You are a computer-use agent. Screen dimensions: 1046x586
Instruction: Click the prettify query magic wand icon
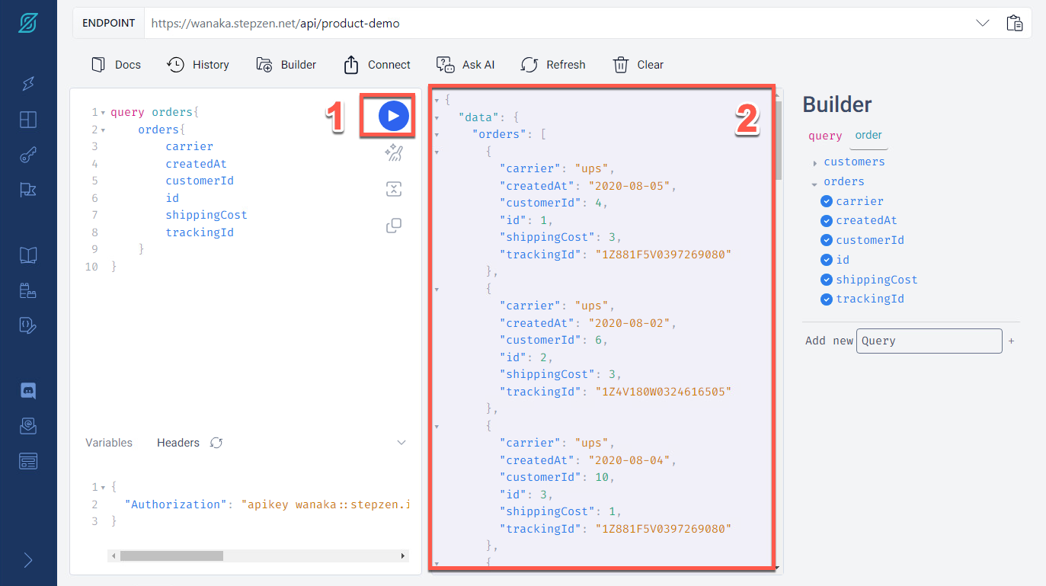tap(393, 153)
